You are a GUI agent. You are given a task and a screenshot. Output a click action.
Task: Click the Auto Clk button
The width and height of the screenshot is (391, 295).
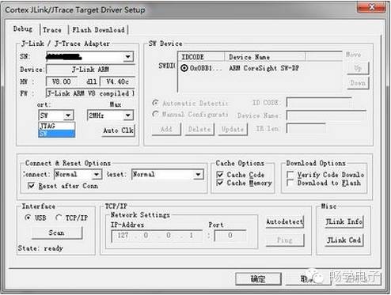click(x=119, y=130)
